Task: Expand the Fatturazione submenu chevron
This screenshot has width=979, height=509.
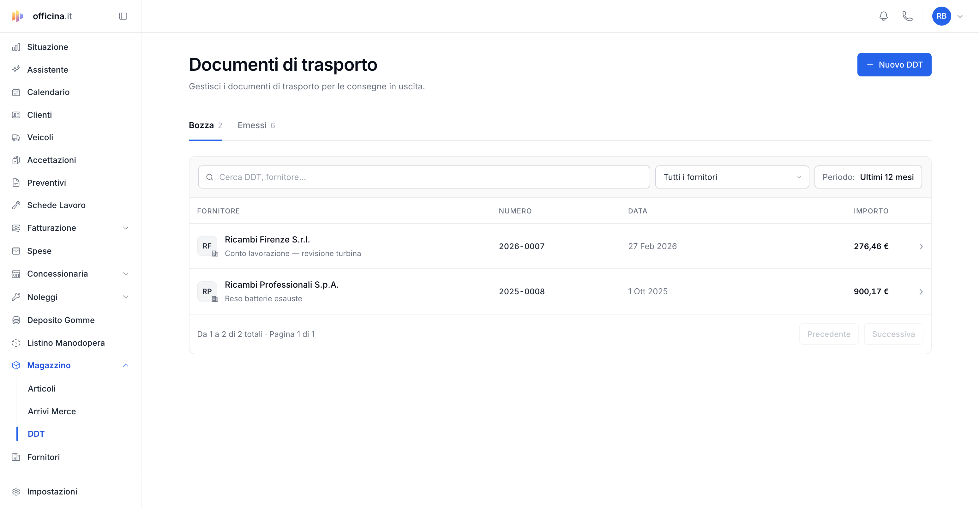Action: (x=126, y=228)
